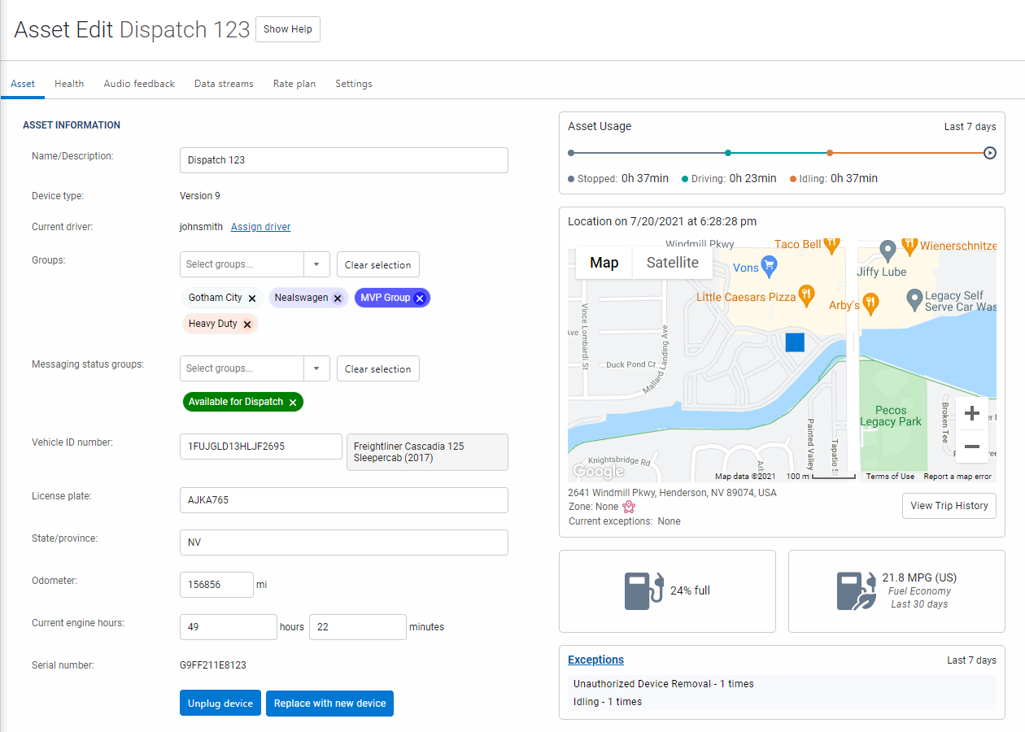Switch to the Health tab
Viewport: 1025px width, 732px height.
click(x=69, y=83)
